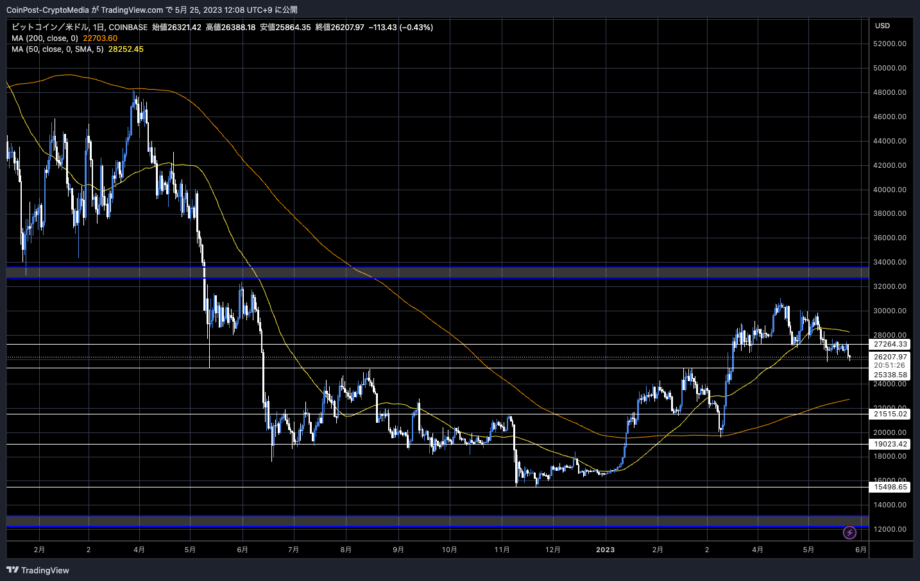Click the 24000.00 price axis label
Image resolution: width=920 pixels, height=581 pixels.
890,384
